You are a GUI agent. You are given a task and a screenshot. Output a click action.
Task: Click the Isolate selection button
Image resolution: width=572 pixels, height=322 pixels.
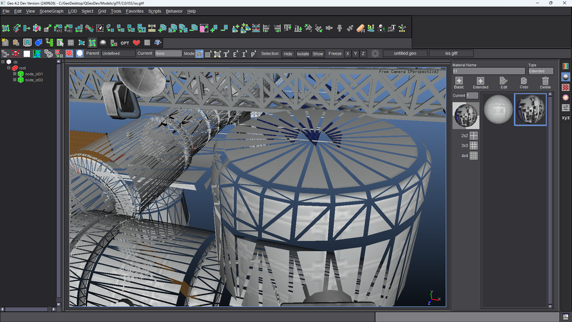(303, 54)
